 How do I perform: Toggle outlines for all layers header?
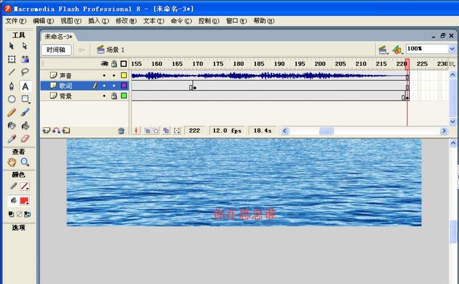pyautogui.click(x=124, y=64)
